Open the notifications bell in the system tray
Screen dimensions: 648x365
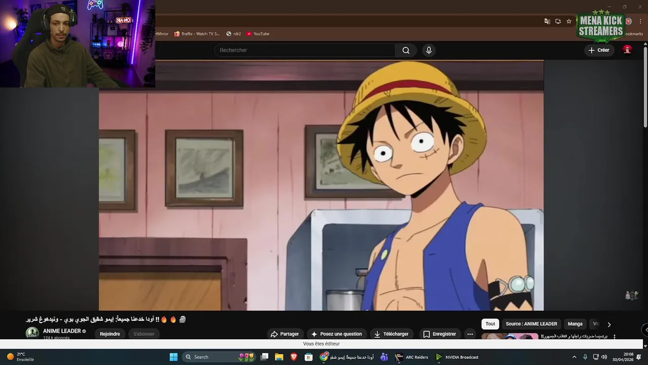coord(639,357)
